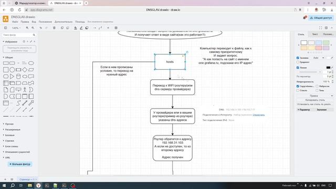
Task: Select the parallelogram shape in General palette
Action: pyautogui.click(x=31, y=70)
